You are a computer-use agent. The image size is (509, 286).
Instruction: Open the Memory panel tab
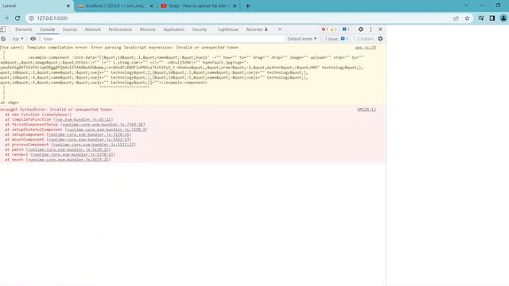coord(148,29)
